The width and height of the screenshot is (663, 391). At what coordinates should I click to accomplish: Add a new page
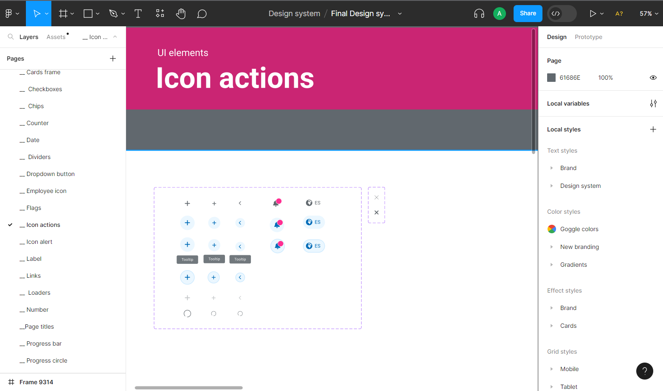tap(113, 59)
